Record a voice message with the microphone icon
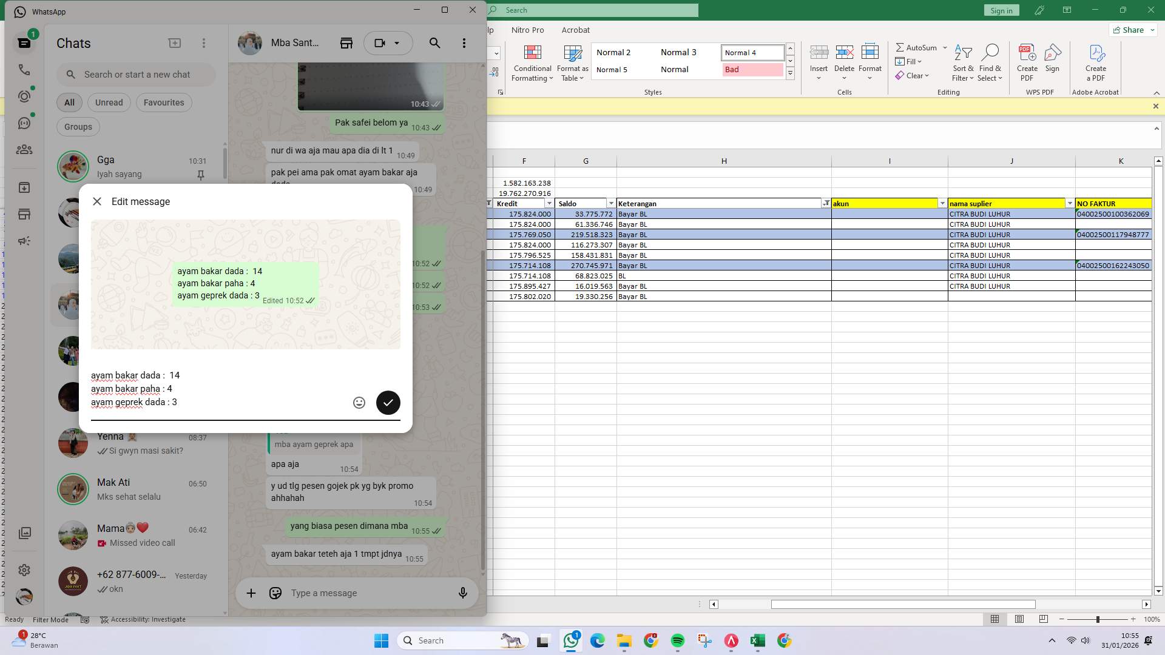This screenshot has width=1165, height=655. click(x=463, y=593)
